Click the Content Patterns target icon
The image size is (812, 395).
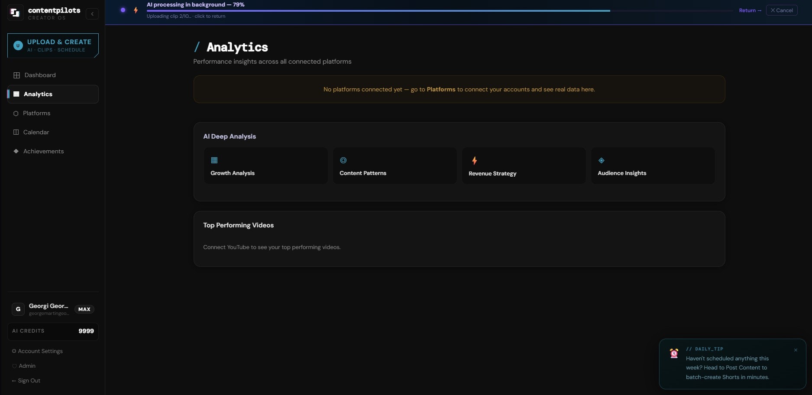click(x=343, y=160)
